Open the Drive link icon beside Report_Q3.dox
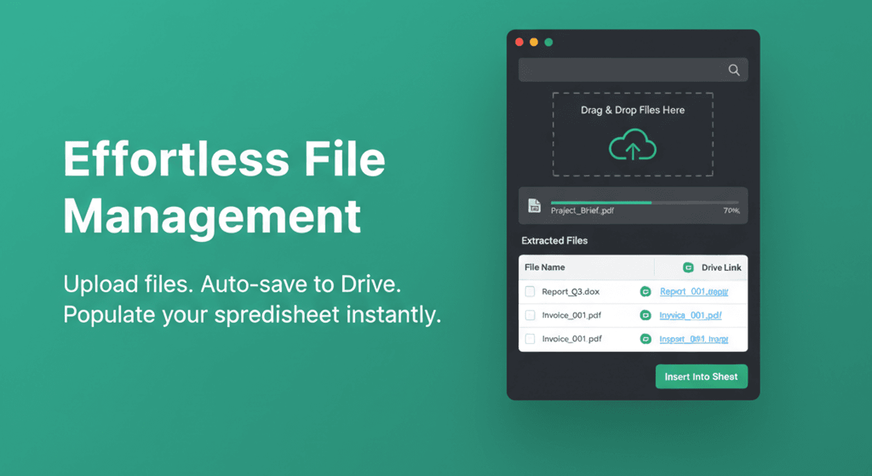Image resolution: width=872 pixels, height=476 pixels. 645,291
